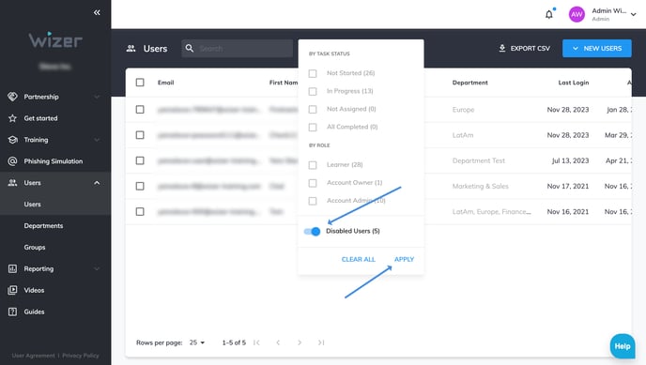Check the Not Assigned (0) filter
Viewport: 646px width, 365px height.
313,109
